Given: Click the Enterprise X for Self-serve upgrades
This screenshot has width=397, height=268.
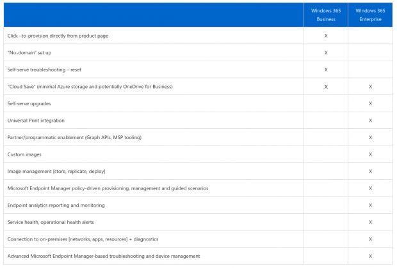Looking at the screenshot, I should (x=370, y=103).
